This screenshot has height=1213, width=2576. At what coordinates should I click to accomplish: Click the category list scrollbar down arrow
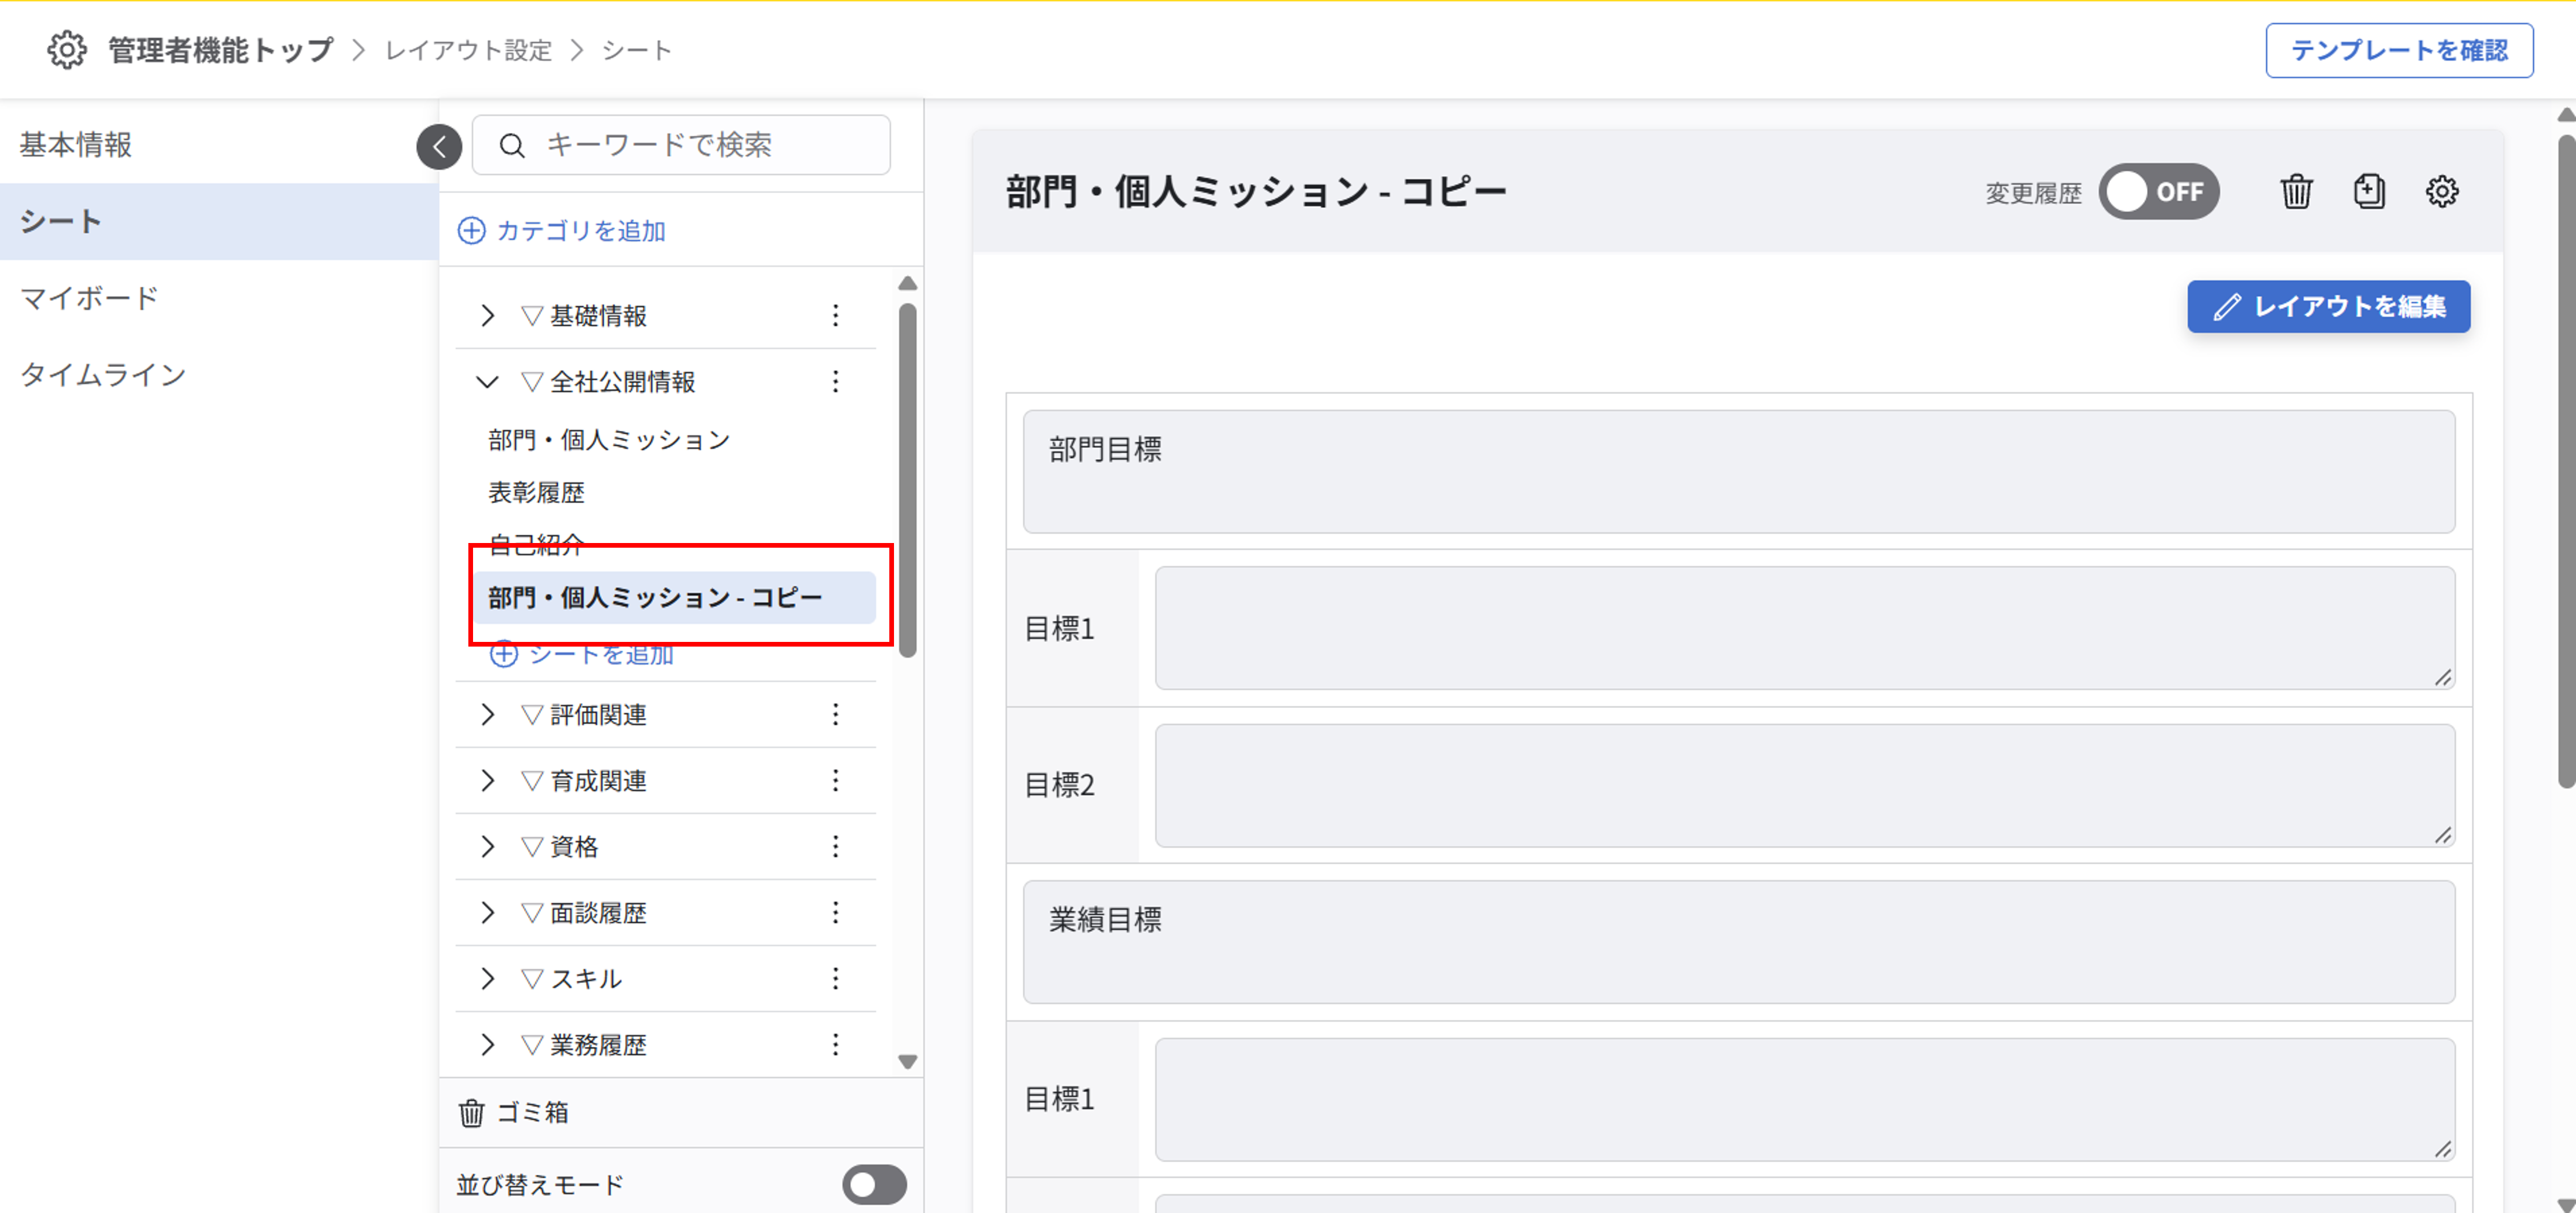pyautogui.click(x=907, y=1061)
